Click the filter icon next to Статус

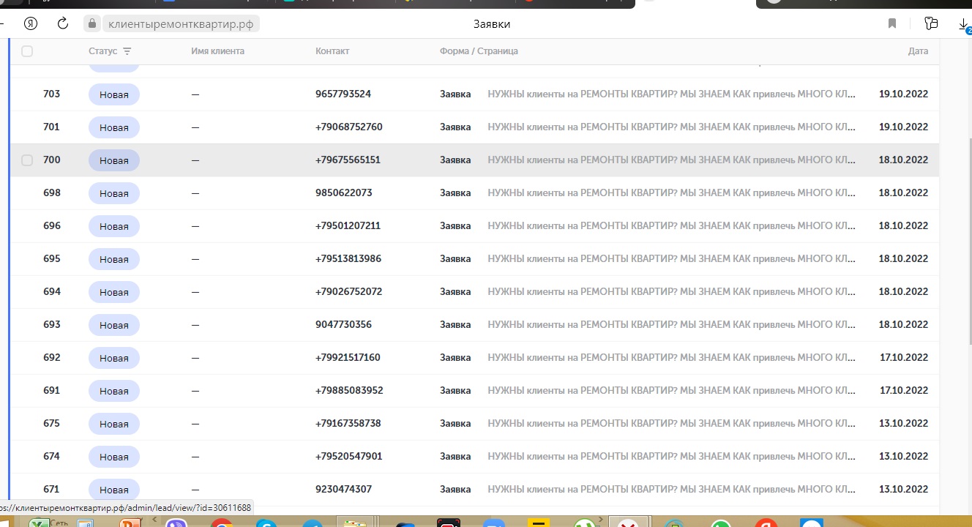127,51
